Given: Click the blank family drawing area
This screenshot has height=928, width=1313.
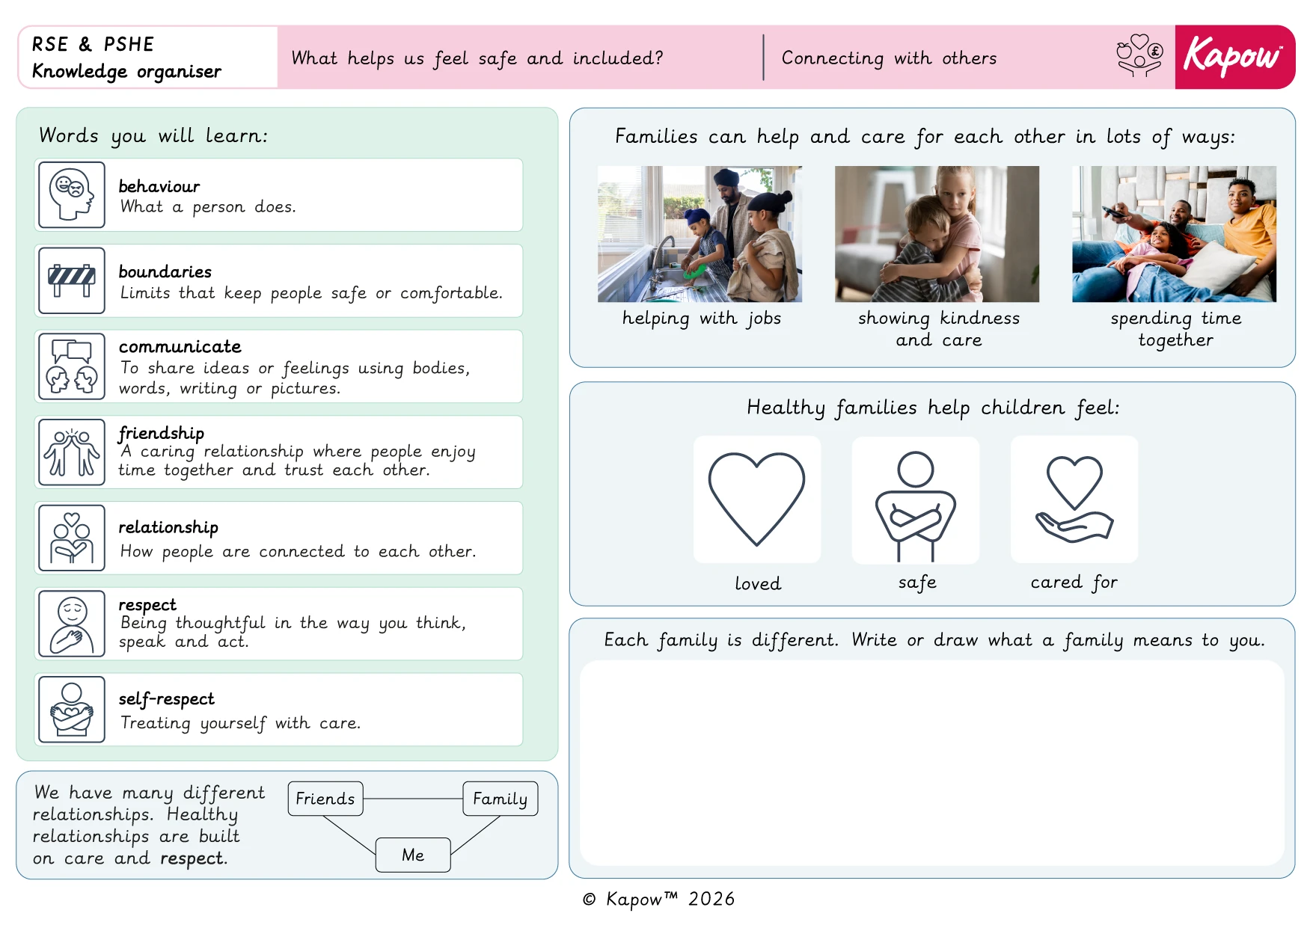Looking at the screenshot, I should [932, 763].
